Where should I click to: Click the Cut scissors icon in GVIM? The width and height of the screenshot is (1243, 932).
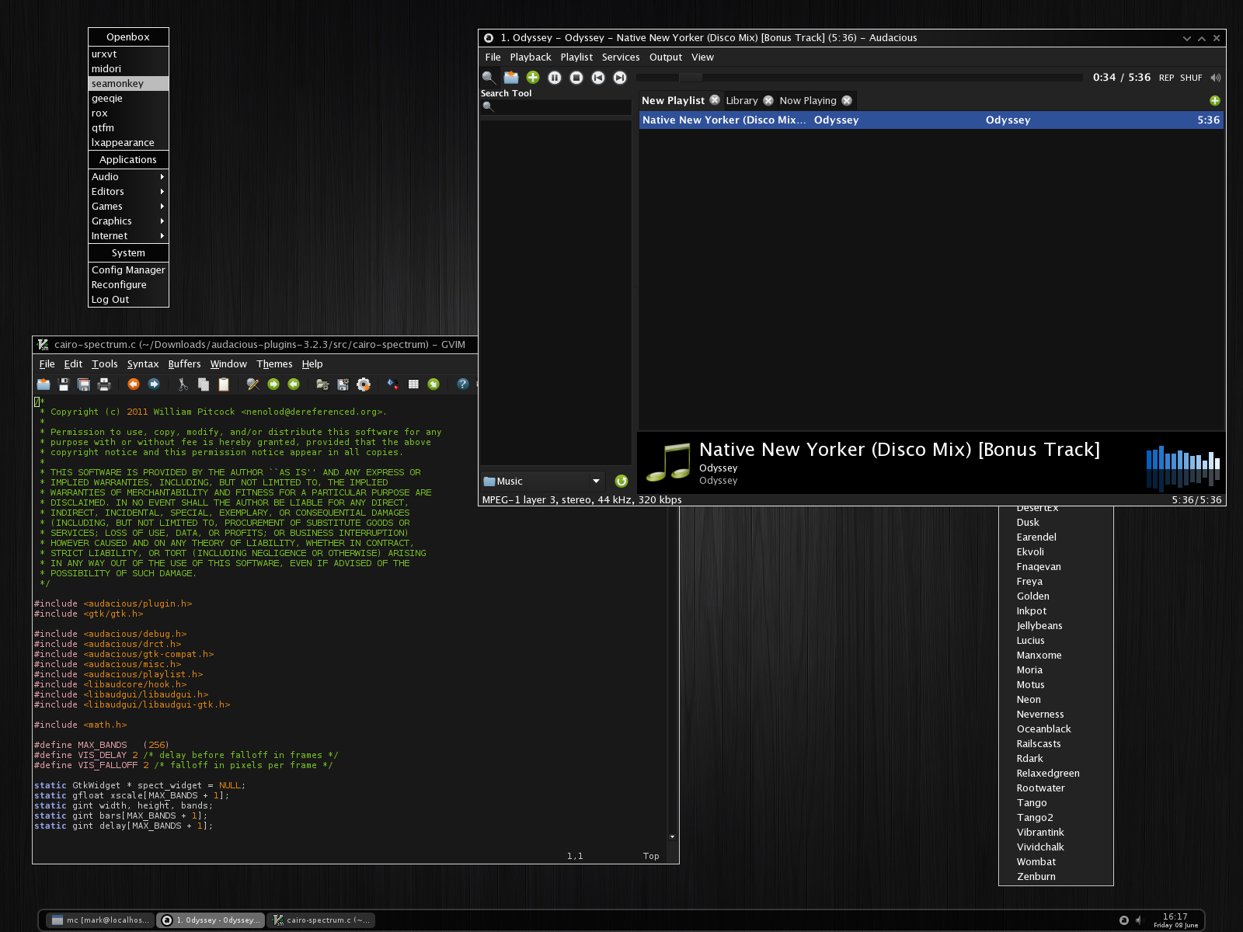click(183, 384)
